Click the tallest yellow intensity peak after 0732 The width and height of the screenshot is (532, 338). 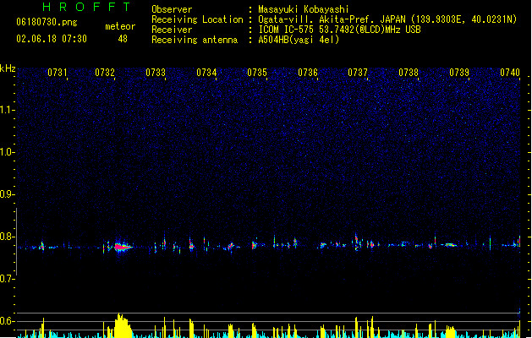tap(123, 325)
